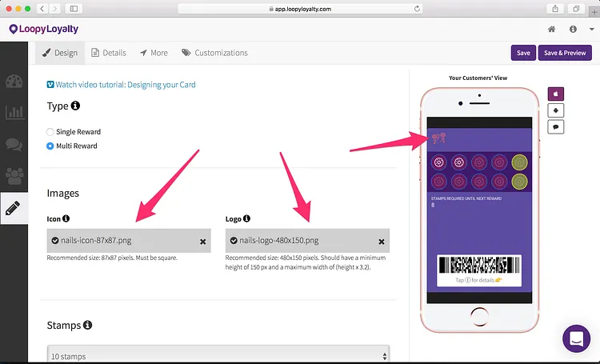Click the info icon next to Type
600x364 pixels.
(x=75, y=106)
